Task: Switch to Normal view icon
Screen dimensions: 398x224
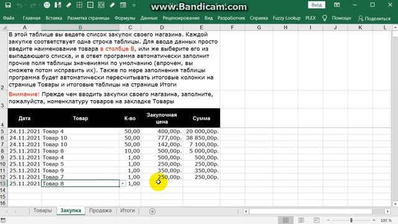Action: [x=286, y=220]
